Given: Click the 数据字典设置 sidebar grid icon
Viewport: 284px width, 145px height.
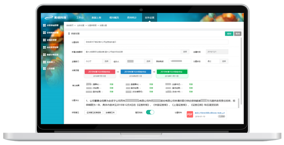Looking at the screenshot, I should point(44,54).
